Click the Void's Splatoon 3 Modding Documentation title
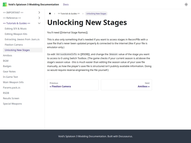This screenshot has width=191, height=143. coord(34,5)
